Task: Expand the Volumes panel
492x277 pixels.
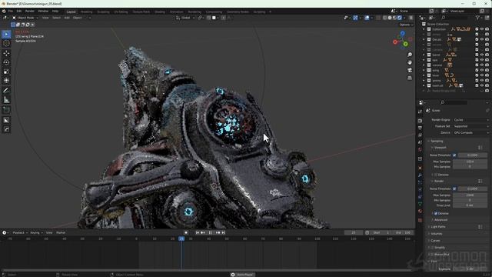Action: (x=437, y=234)
